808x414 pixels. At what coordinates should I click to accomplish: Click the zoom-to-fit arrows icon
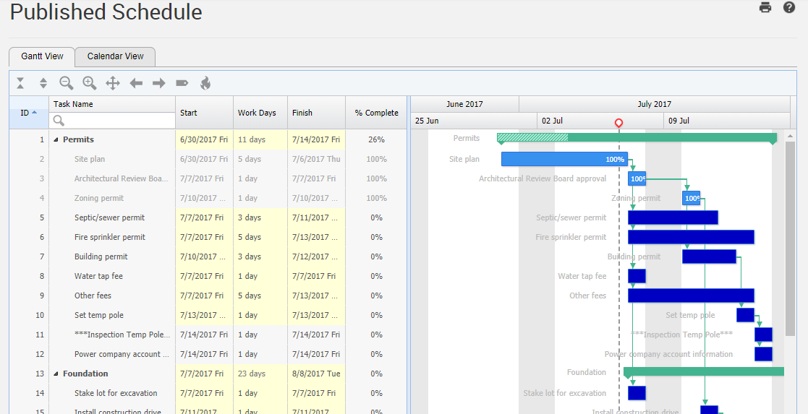point(113,83)
